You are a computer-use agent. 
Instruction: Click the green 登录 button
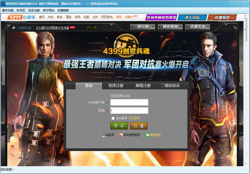click(119, 126)
